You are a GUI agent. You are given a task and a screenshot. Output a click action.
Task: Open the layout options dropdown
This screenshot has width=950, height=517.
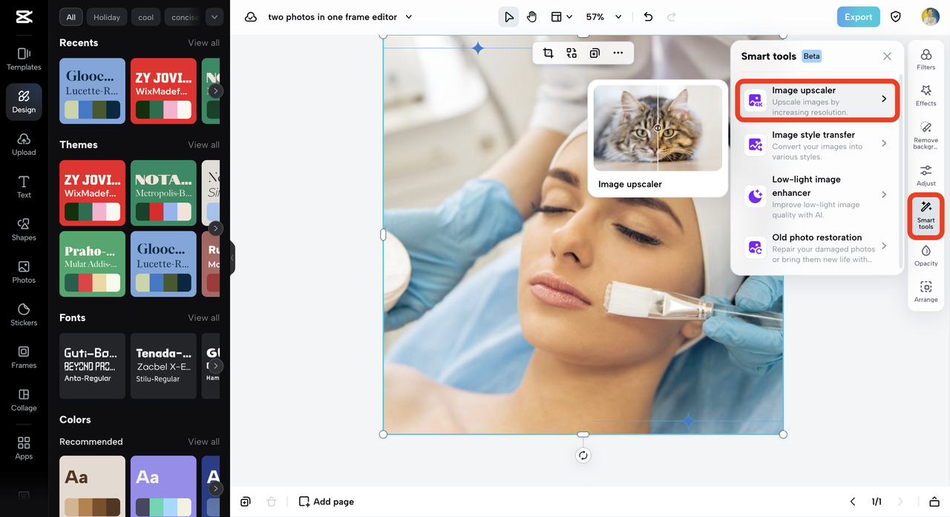tap(561, 17)
